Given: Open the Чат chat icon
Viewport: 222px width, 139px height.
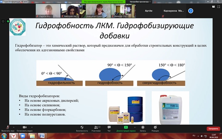Looking at the screenshot, I should coord(109,128).
